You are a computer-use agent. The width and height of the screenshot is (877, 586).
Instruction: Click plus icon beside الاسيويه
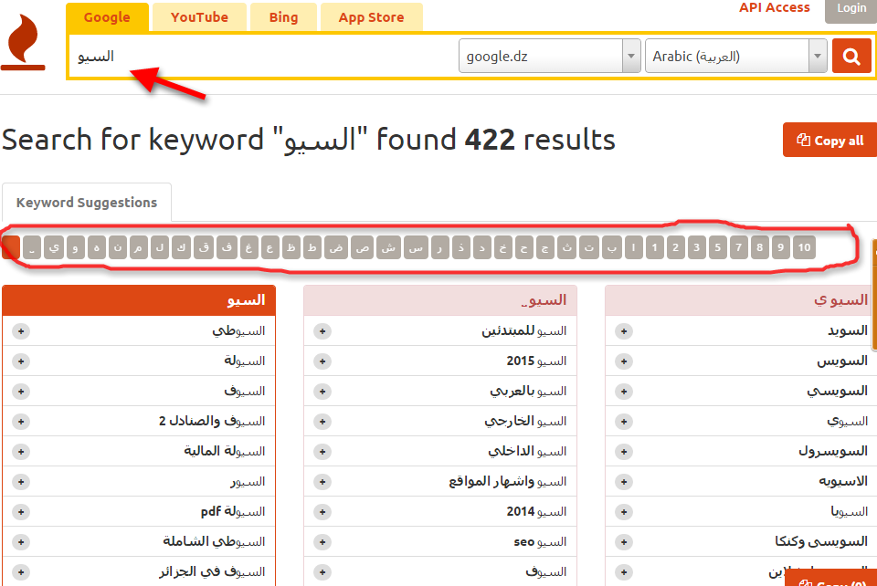(624, 482)
